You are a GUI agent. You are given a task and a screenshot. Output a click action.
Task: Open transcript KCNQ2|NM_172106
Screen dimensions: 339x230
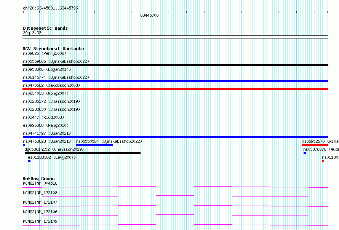(x=40, y=212)
